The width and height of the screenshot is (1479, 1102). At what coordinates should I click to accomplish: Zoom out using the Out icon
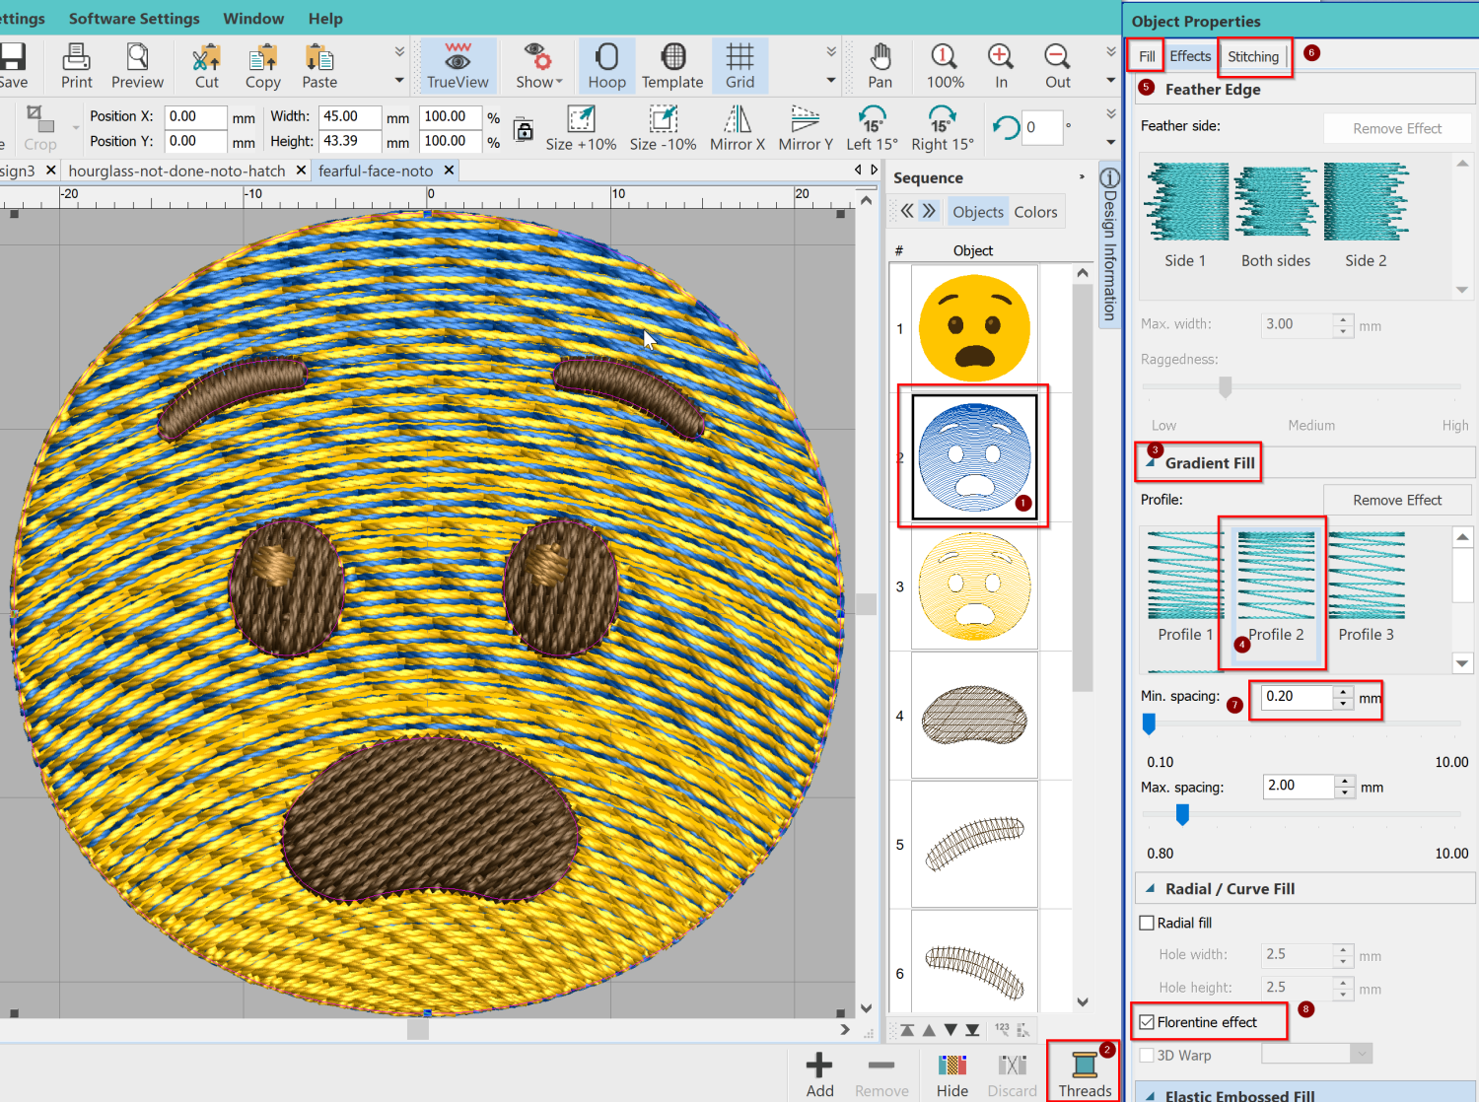[x=1056, y=65]
